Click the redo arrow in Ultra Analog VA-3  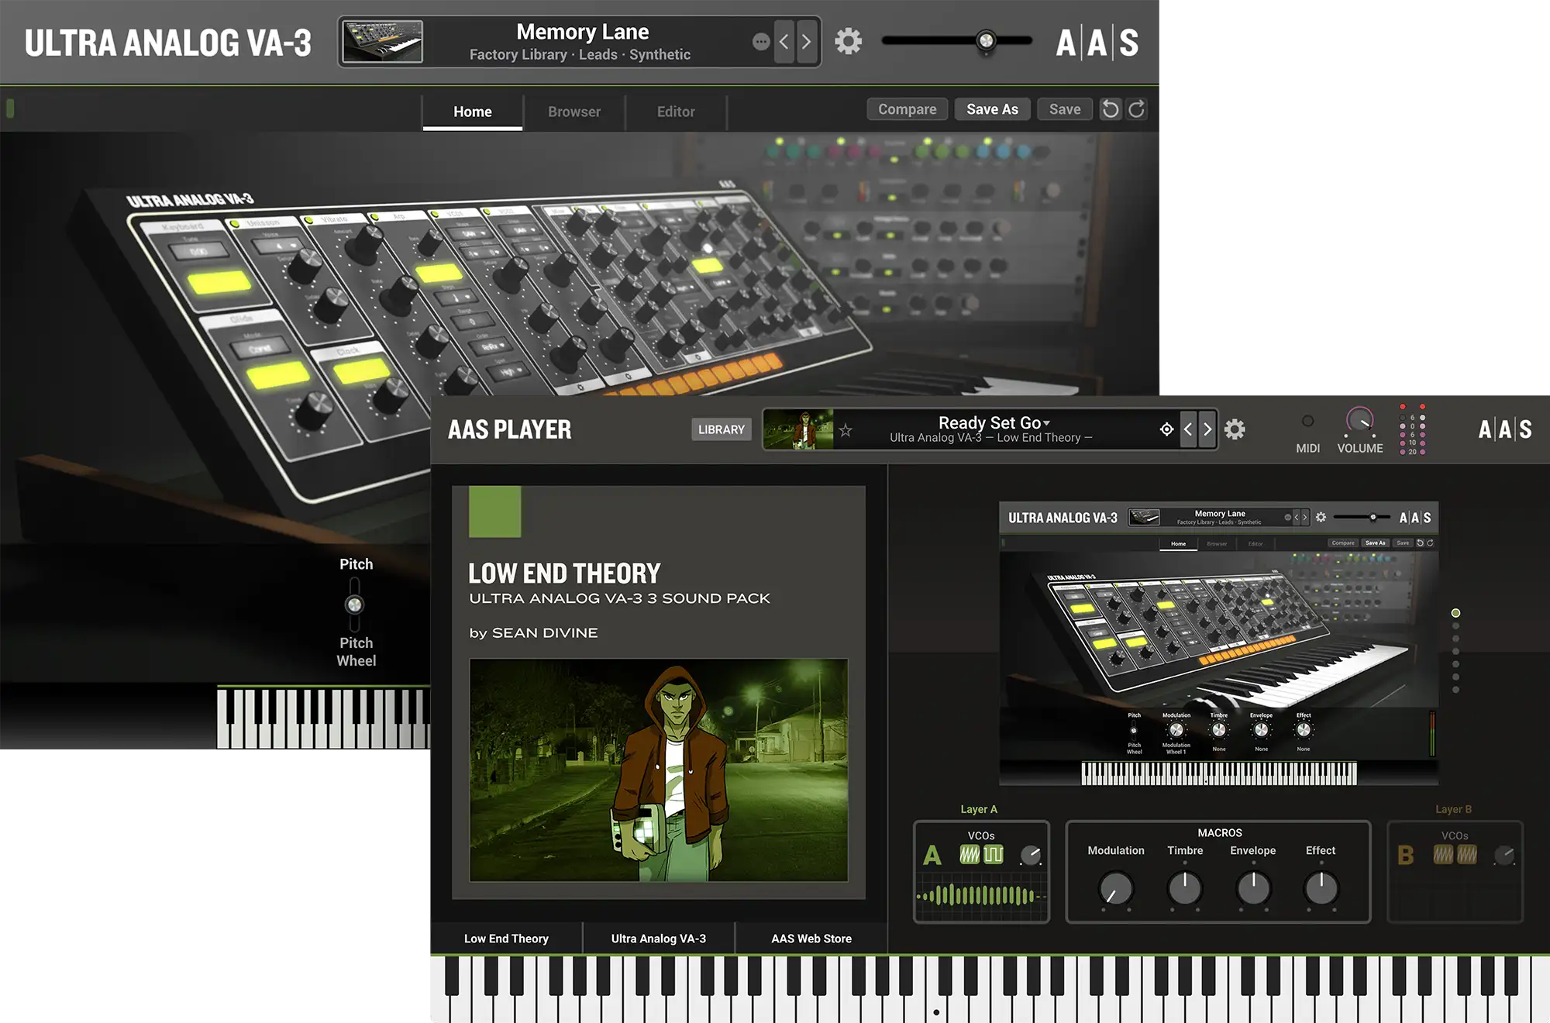click(x=1136, y=109)
